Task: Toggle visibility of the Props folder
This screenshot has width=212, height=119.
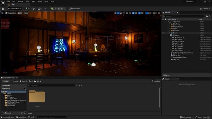Action: coord(163,33)
